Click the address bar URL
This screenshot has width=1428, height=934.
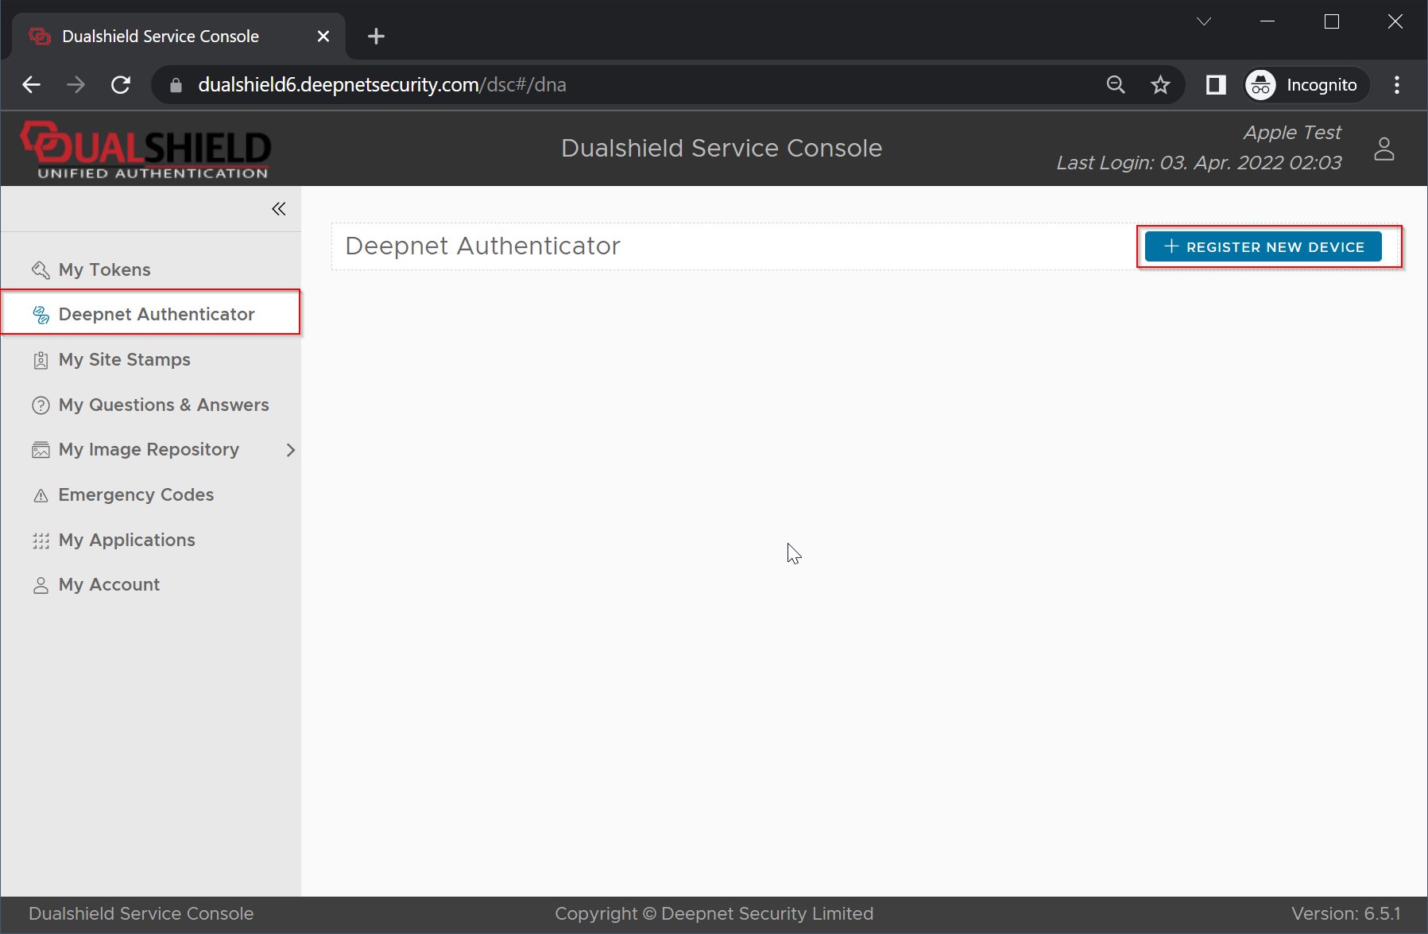(x=381, y=85)
